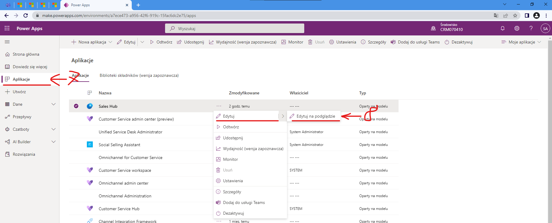Select Odtwórz in the context menu
The width and height of the screenshot is (552, 223).
coord(250,127)
